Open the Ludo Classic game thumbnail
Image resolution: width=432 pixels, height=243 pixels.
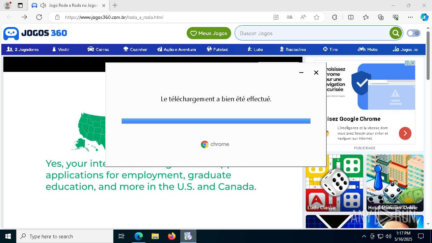(x=334, y=183)
